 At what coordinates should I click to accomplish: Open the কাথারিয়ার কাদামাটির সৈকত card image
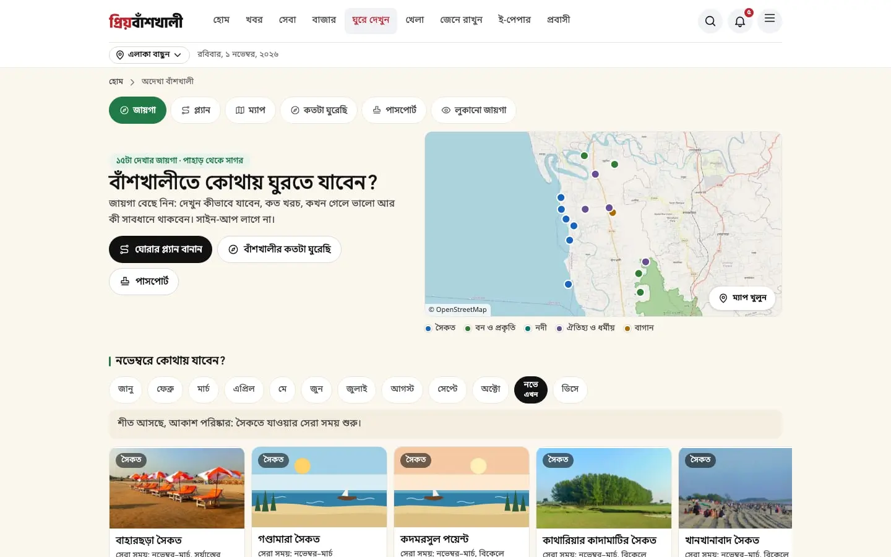(604, 488)
